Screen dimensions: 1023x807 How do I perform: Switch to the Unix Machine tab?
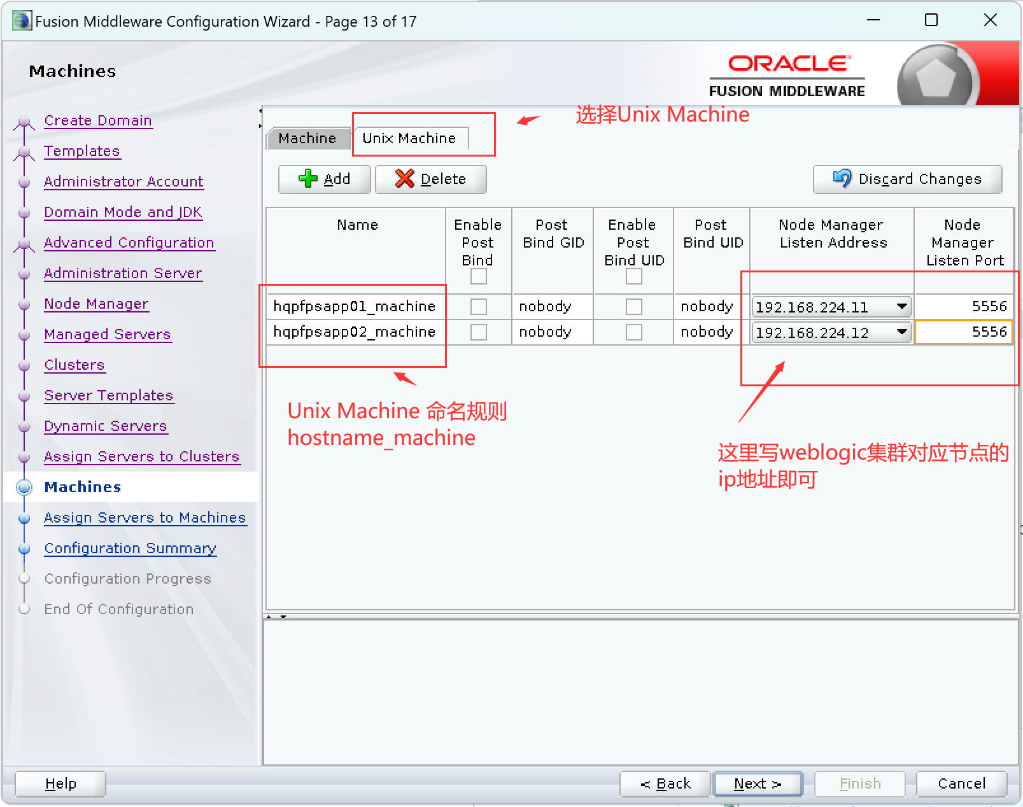click(x=409, y=138)
